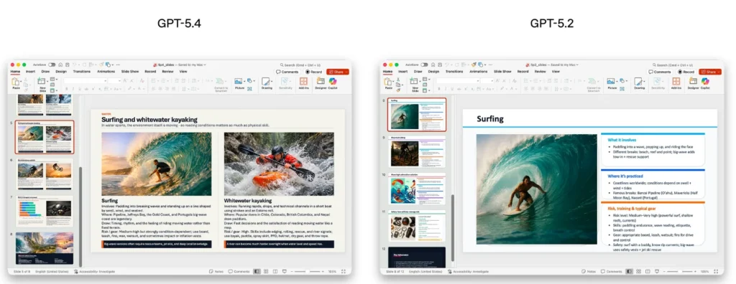
Task: Click thumbnail pane scrollbar in GPT-5.2 window
Action: tap(453, 227)
